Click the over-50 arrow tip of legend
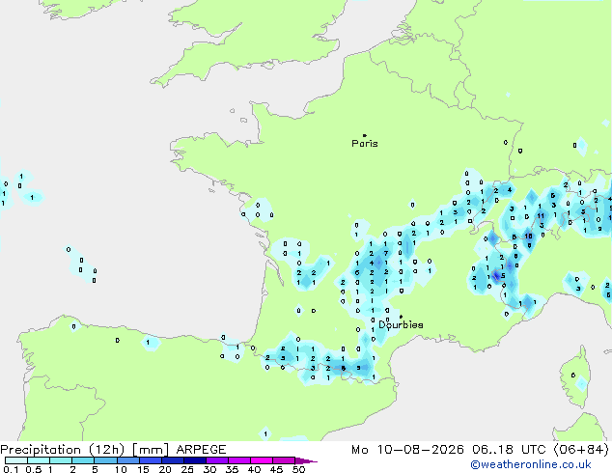Screen dimensions: 612x473 click(x=306, y=460)
